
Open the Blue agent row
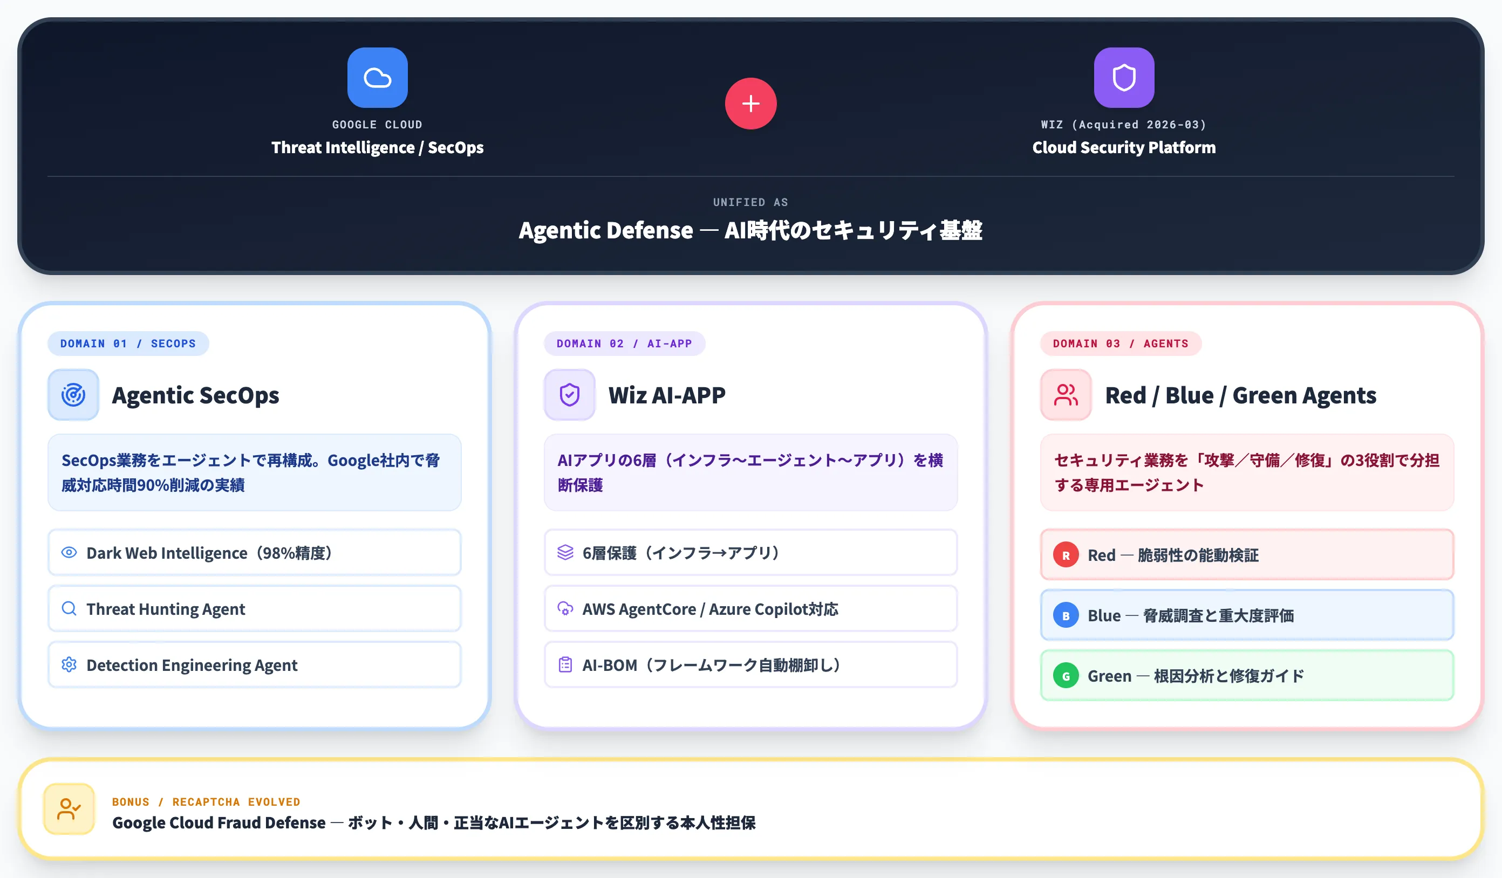point(1247,615)
